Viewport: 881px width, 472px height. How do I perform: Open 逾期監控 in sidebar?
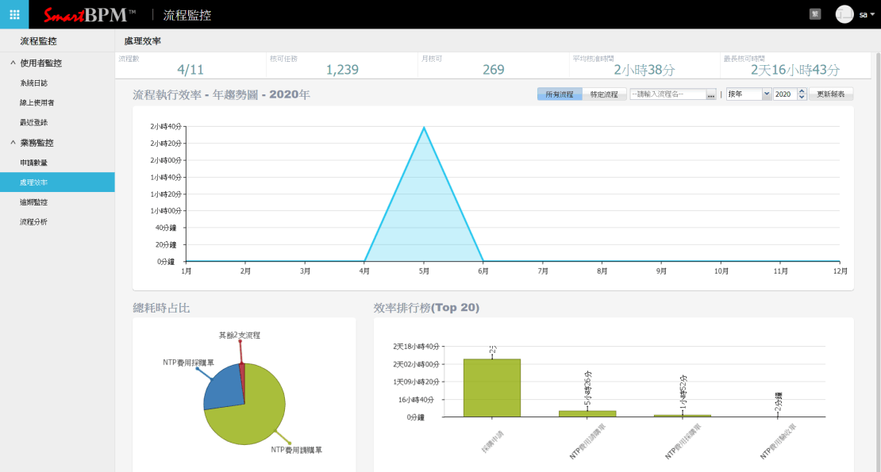point(33,202)
